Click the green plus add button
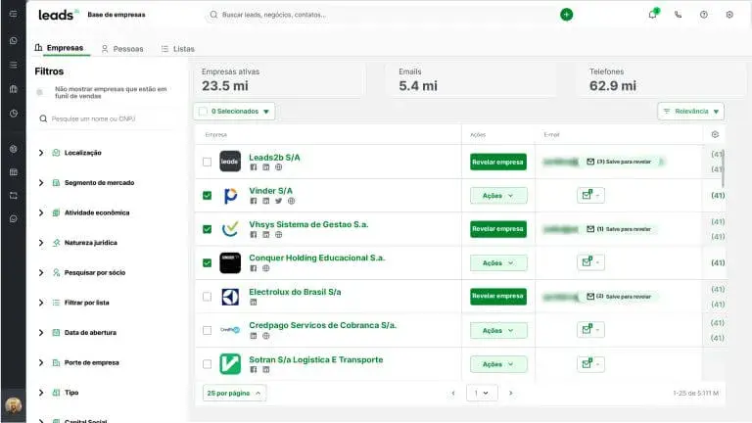 (x=566, y=15)
